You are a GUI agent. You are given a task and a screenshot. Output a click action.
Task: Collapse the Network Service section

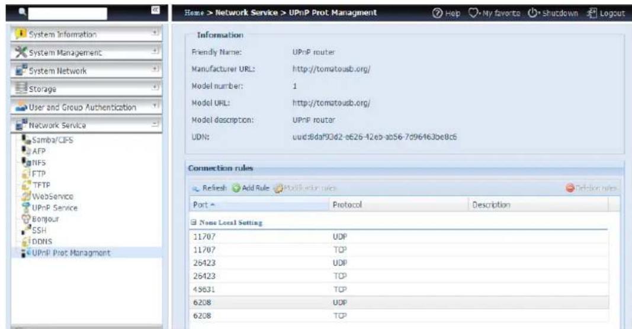(155, 124)
